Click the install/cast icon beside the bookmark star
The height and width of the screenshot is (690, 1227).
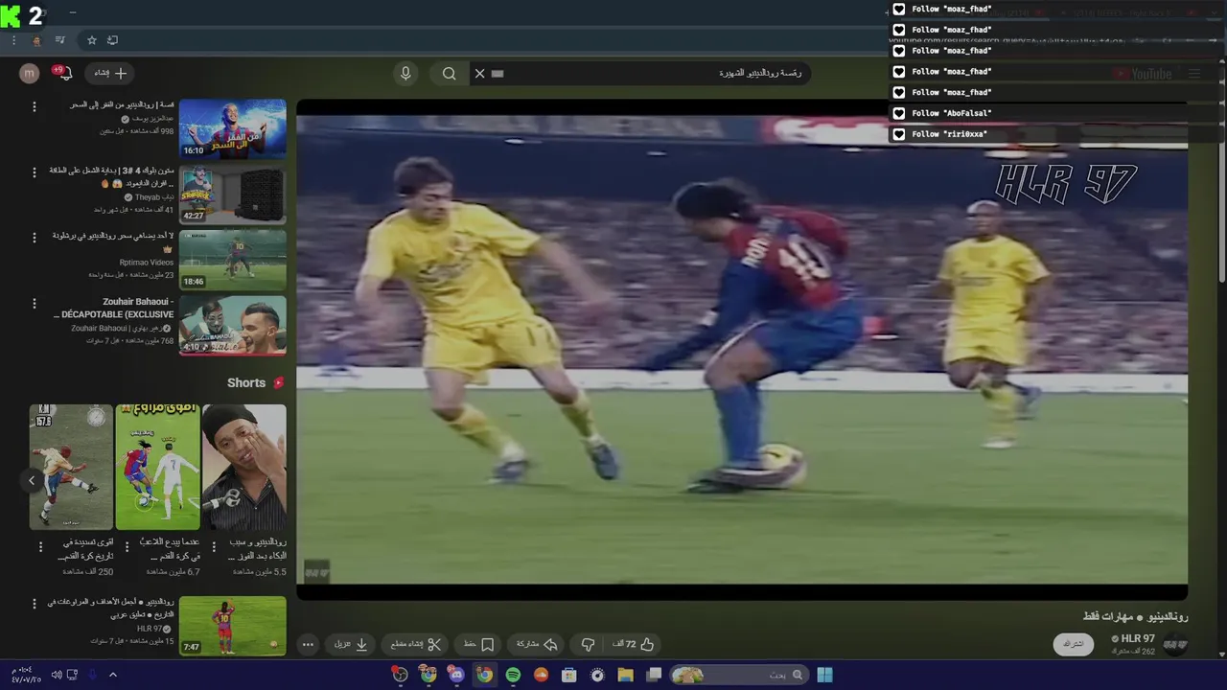pyautogui.click(x=112, y=40)
